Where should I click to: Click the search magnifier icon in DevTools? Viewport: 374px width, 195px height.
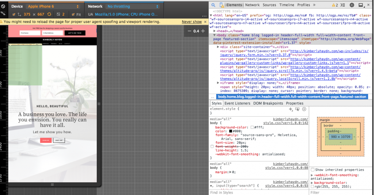pyautogui.click(x=213, y=5)
